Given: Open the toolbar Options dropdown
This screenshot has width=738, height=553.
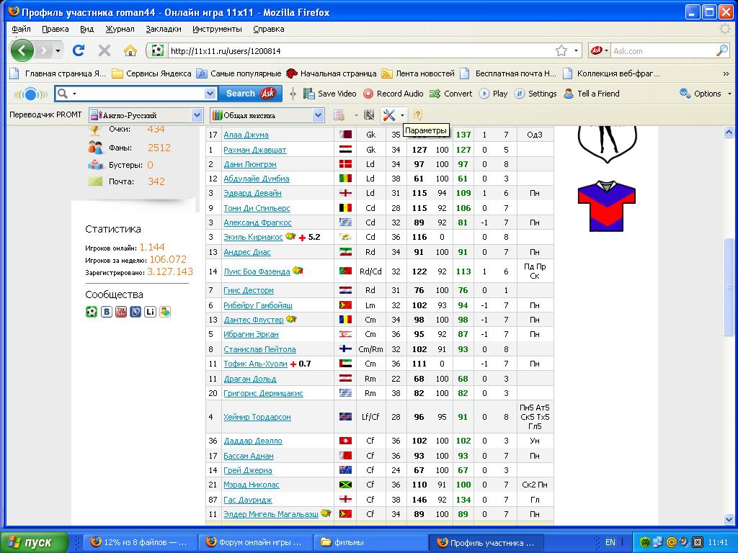Looking at the screenshot, I should (706, 94).
